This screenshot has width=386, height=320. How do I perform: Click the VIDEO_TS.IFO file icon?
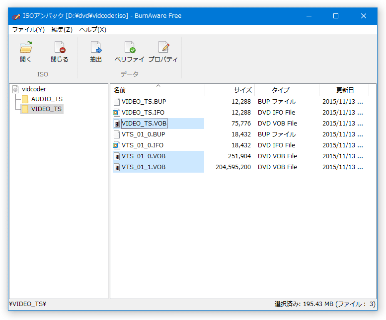(116, 113)
